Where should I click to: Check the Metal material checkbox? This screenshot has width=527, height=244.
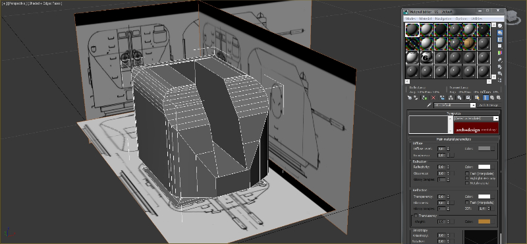(x=467, y=183)
